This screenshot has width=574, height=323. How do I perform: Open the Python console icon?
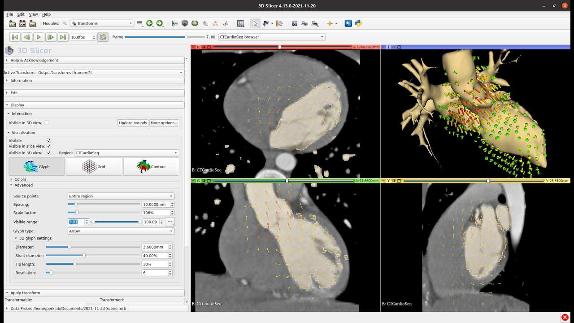(358, 23)
